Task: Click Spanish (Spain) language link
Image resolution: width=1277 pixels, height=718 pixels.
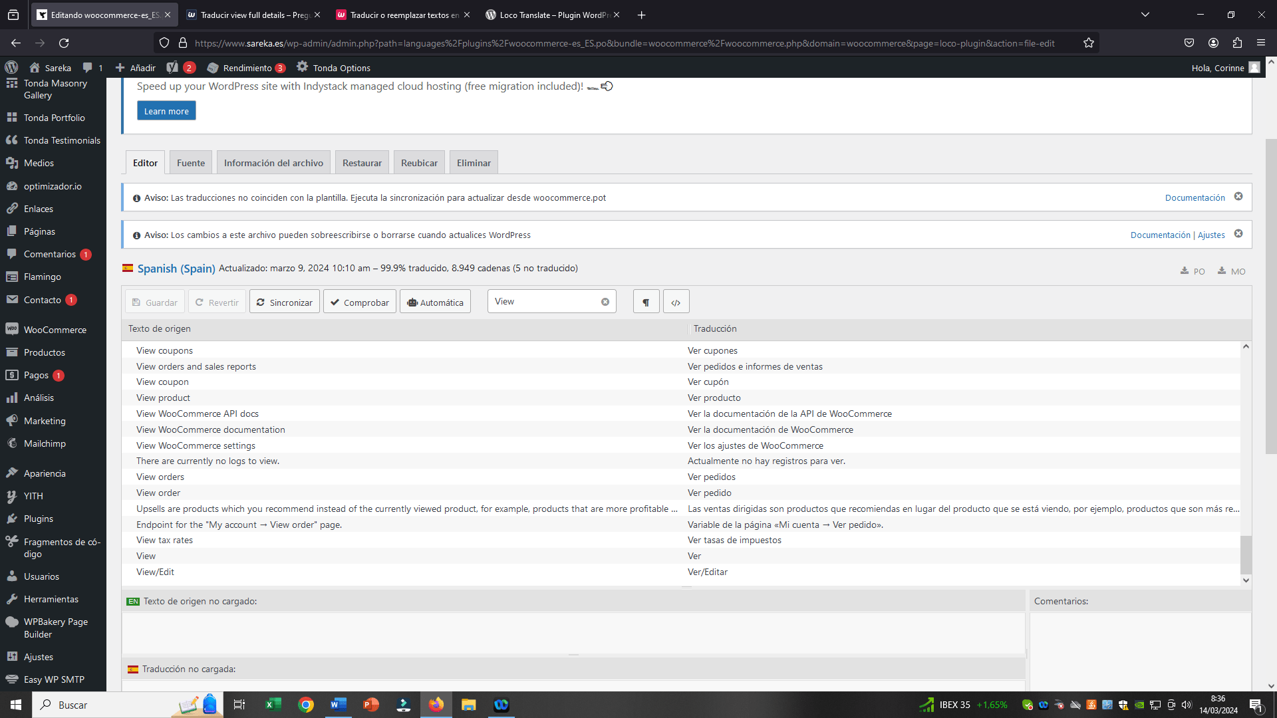Action: click(x=176, y=269)
